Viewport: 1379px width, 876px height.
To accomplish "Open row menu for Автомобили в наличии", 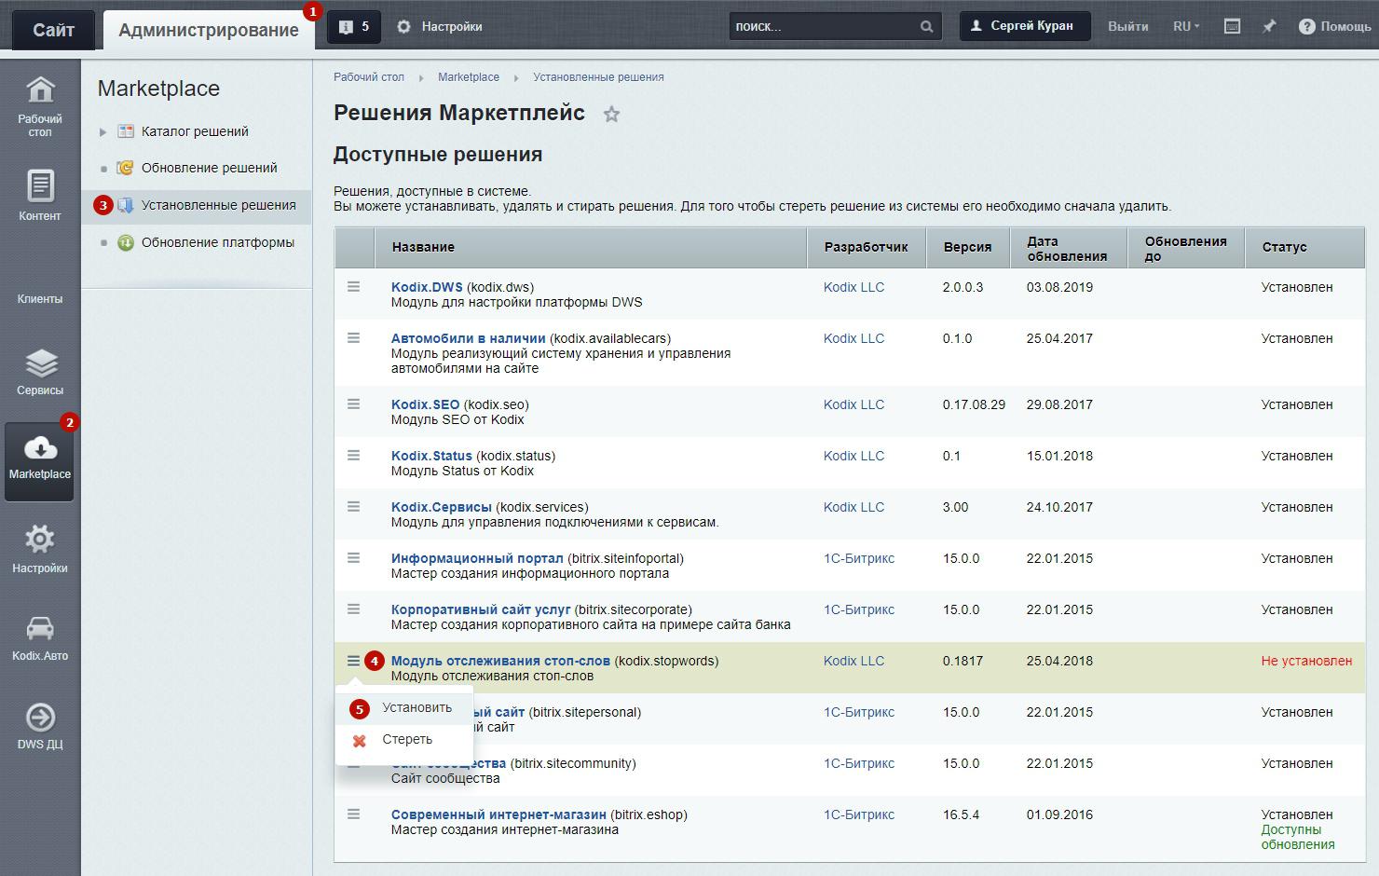I will pyautogui.click(x=353, y=338).
